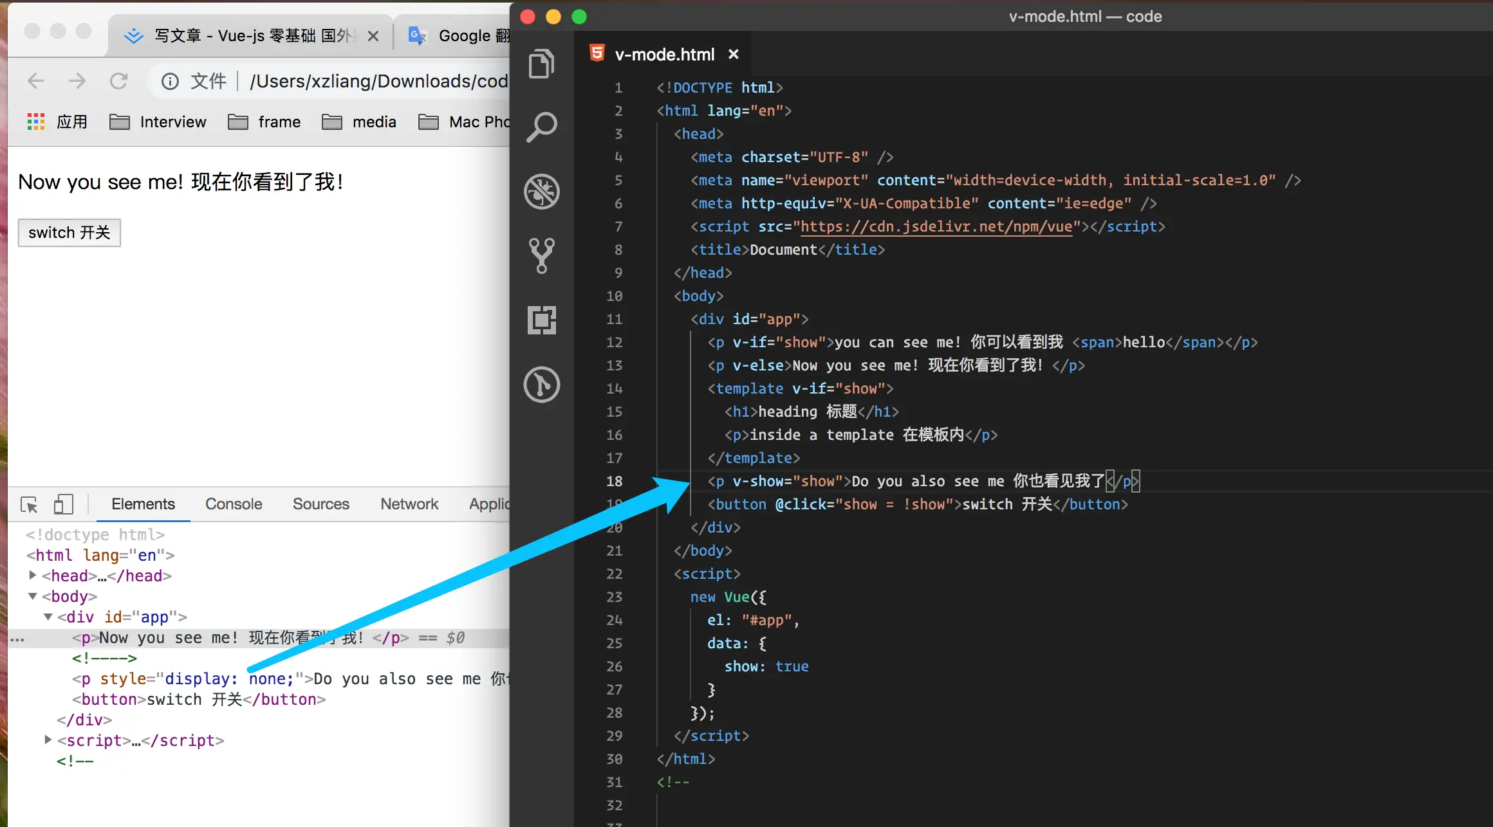Image resolution: width=1493 pixels, height=827 pixels.
Task: Open the Extensions view icon
Action: [541, 320]
